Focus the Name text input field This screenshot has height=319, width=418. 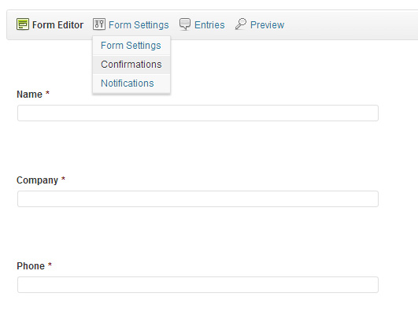click(x=198, y=113)
